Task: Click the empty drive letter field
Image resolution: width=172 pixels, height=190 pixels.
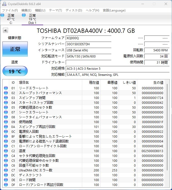Action: click(x=88, y=62)
